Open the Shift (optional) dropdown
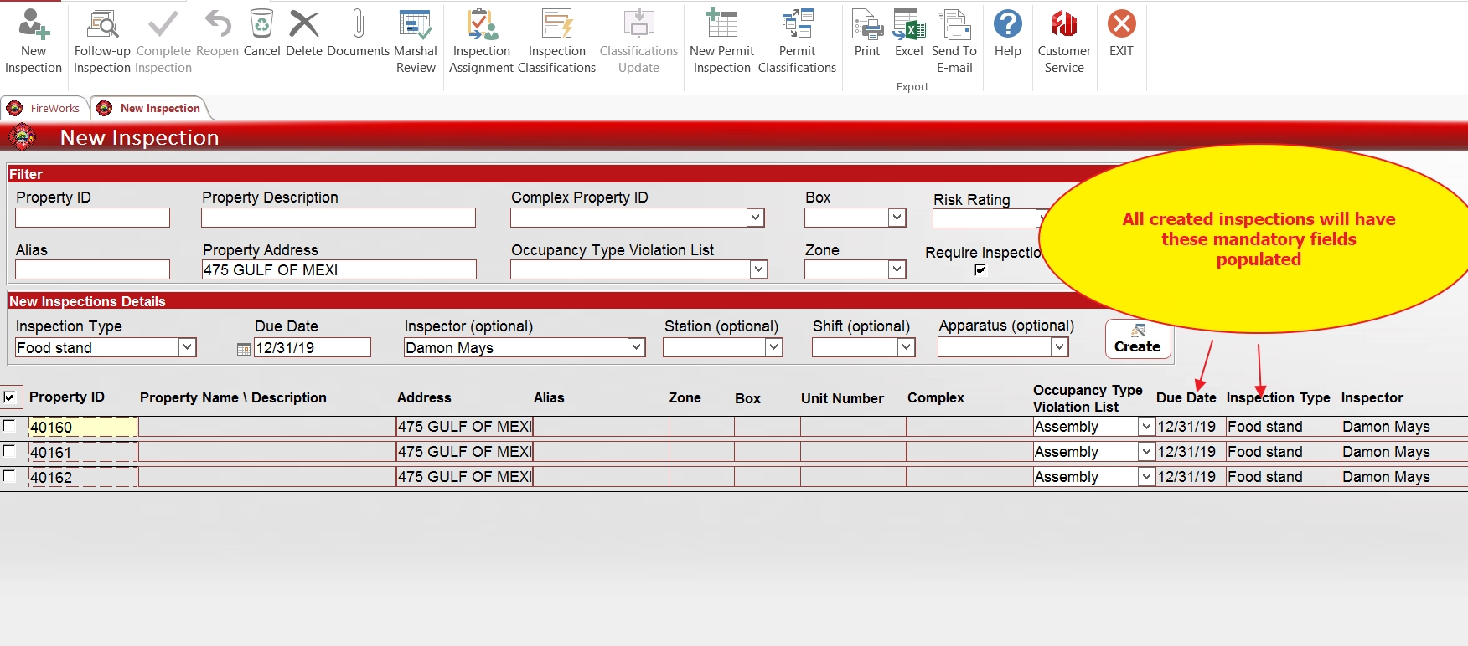This screenshot has height=646, width=1468. tap(907, 347)
